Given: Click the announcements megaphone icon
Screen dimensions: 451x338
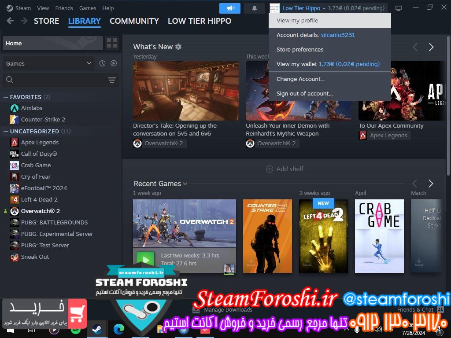Looking at the screenshot, I should [x=230, y=8].
